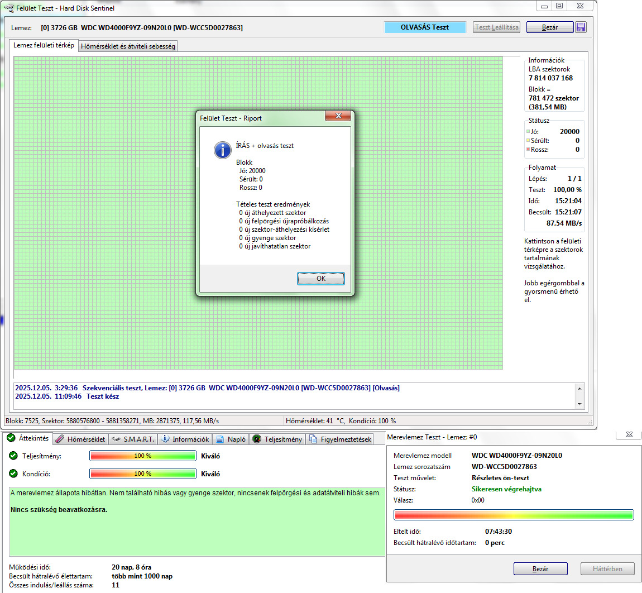Click the '0 új gyenge szektor' result line
Screen dimensions: 642x593
point(267,238)
